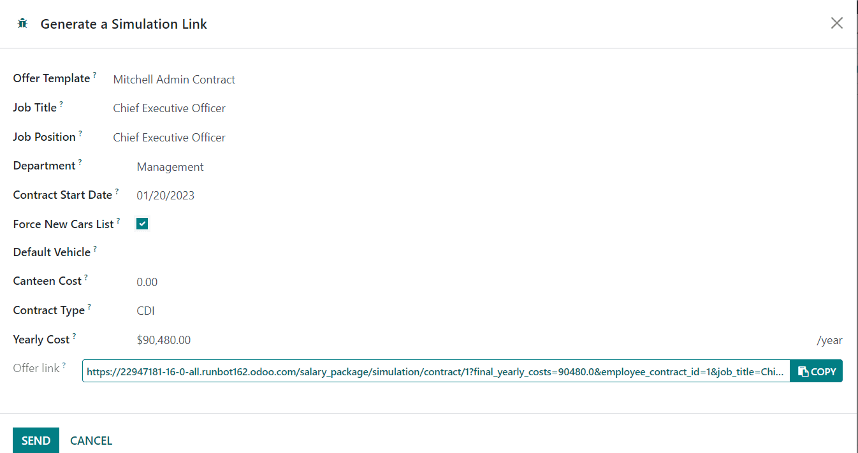Screen dimensions: 858x453
Task: Close the Generate a Simulation Link dialog
Action: coord(836,24)
